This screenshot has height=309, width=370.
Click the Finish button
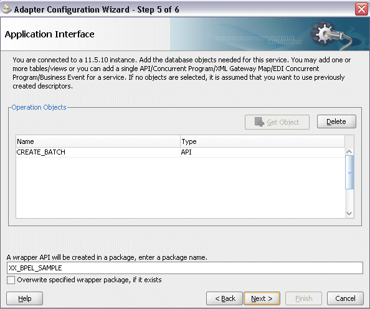coord(303,298)
